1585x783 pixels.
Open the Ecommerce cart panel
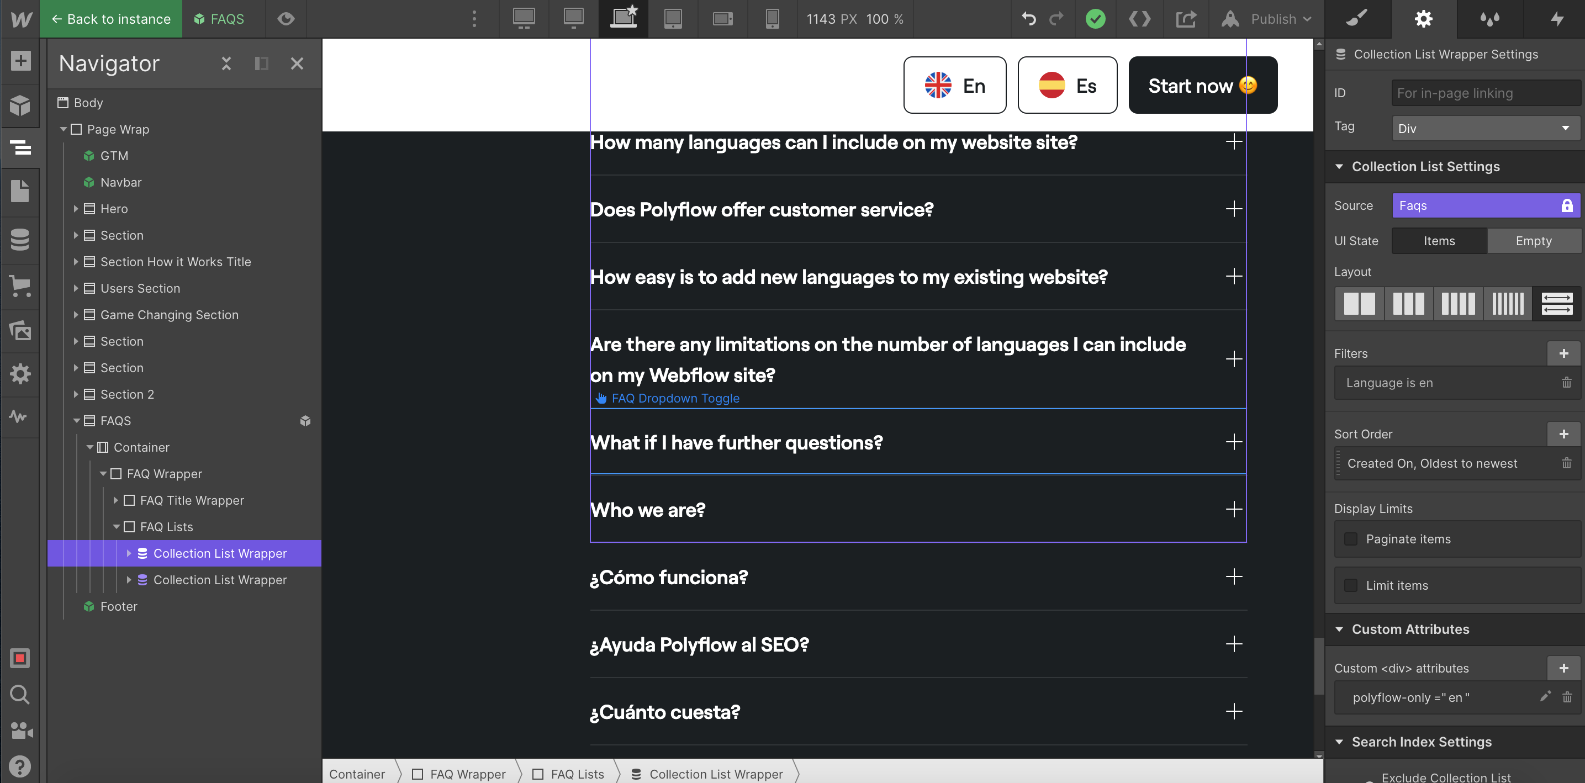(x=20, y=285)
